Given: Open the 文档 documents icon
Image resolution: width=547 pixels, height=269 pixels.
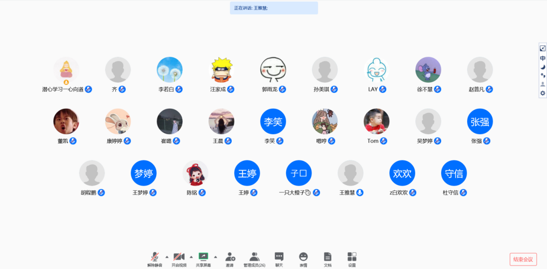Looking at the screenshot, I should tap(328, 257).
